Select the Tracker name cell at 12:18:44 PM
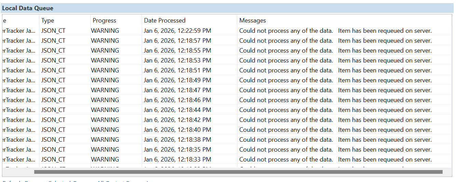The height and width of the screenshot is (182, 456). coord(19,110)
